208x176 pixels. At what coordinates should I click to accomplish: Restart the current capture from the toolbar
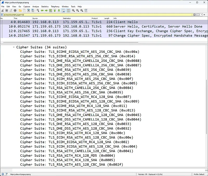point(11,10)
